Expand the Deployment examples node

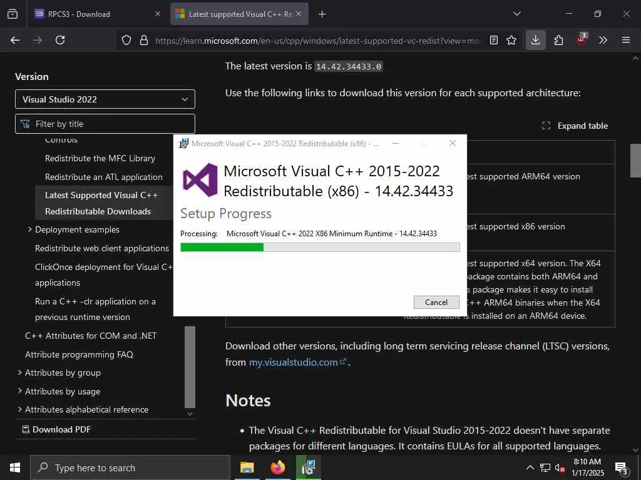pyautogui.click(x=29, y=230)
